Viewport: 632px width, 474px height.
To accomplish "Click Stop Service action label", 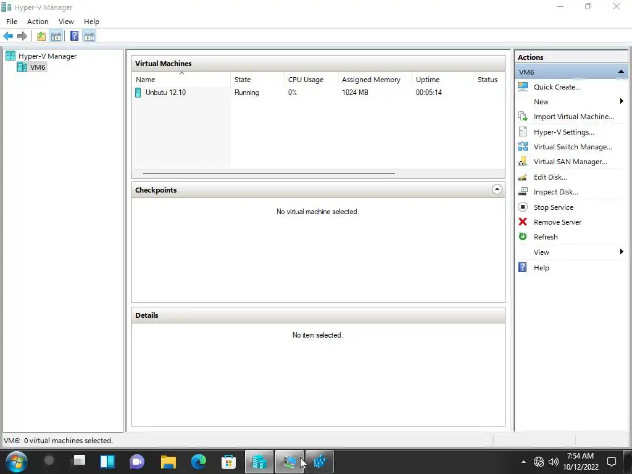I will [554, 207].
